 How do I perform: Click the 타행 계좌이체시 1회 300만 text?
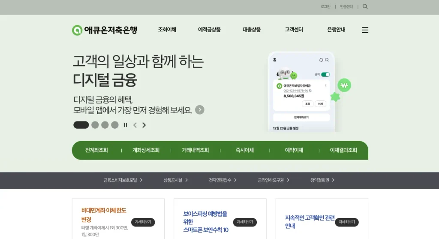[105, 228]
